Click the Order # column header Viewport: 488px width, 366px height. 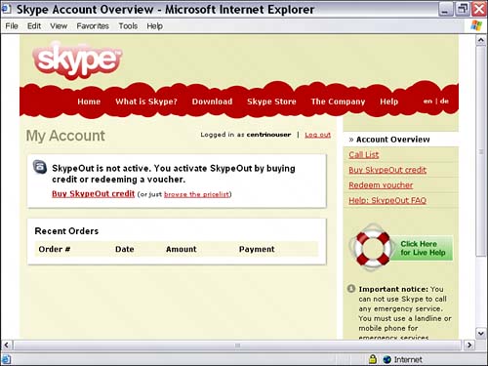pos(55,249)
